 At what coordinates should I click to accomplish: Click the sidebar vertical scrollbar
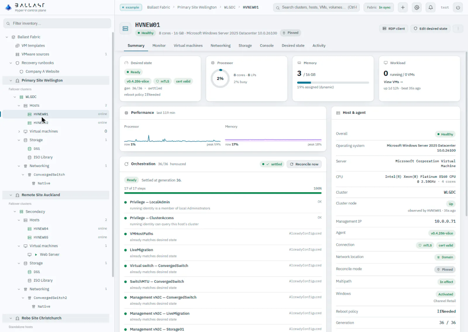coord(113,154)
